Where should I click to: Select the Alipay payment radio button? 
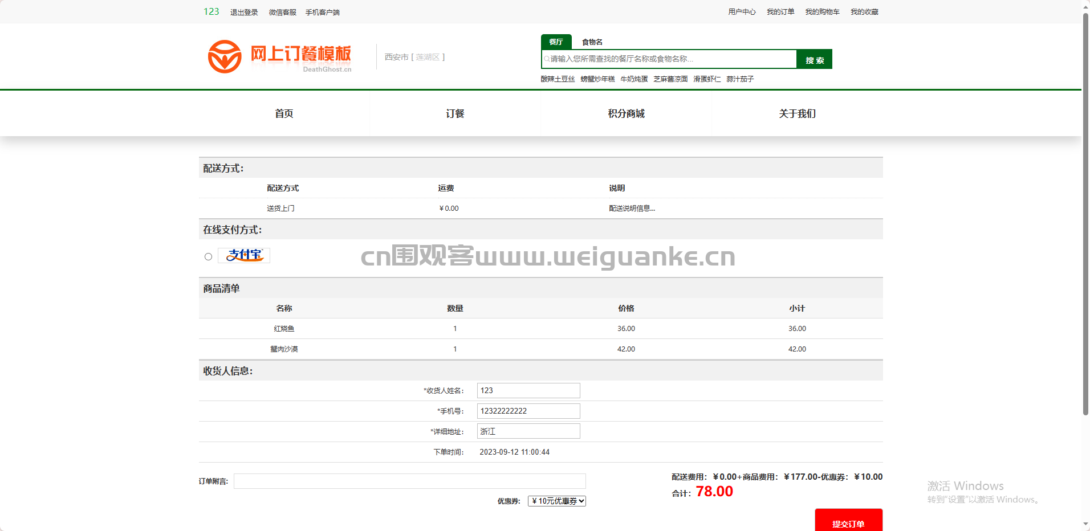(208, 257)
